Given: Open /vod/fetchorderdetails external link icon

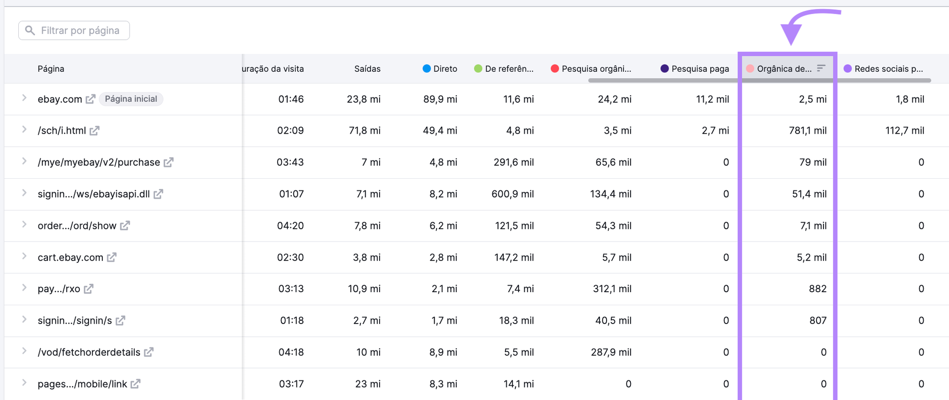Looking at the screenshot, I should click(x=149, y=352).
